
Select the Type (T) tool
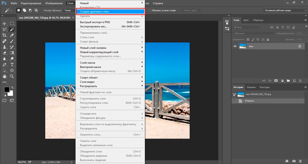pyautogui.click(x=12, y=64)
